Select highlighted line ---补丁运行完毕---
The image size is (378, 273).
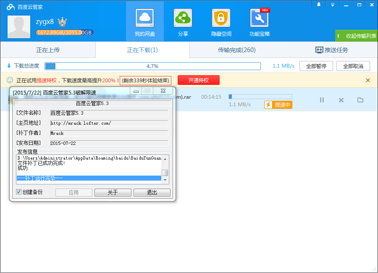pyautogui.click(x=89, y=178)
